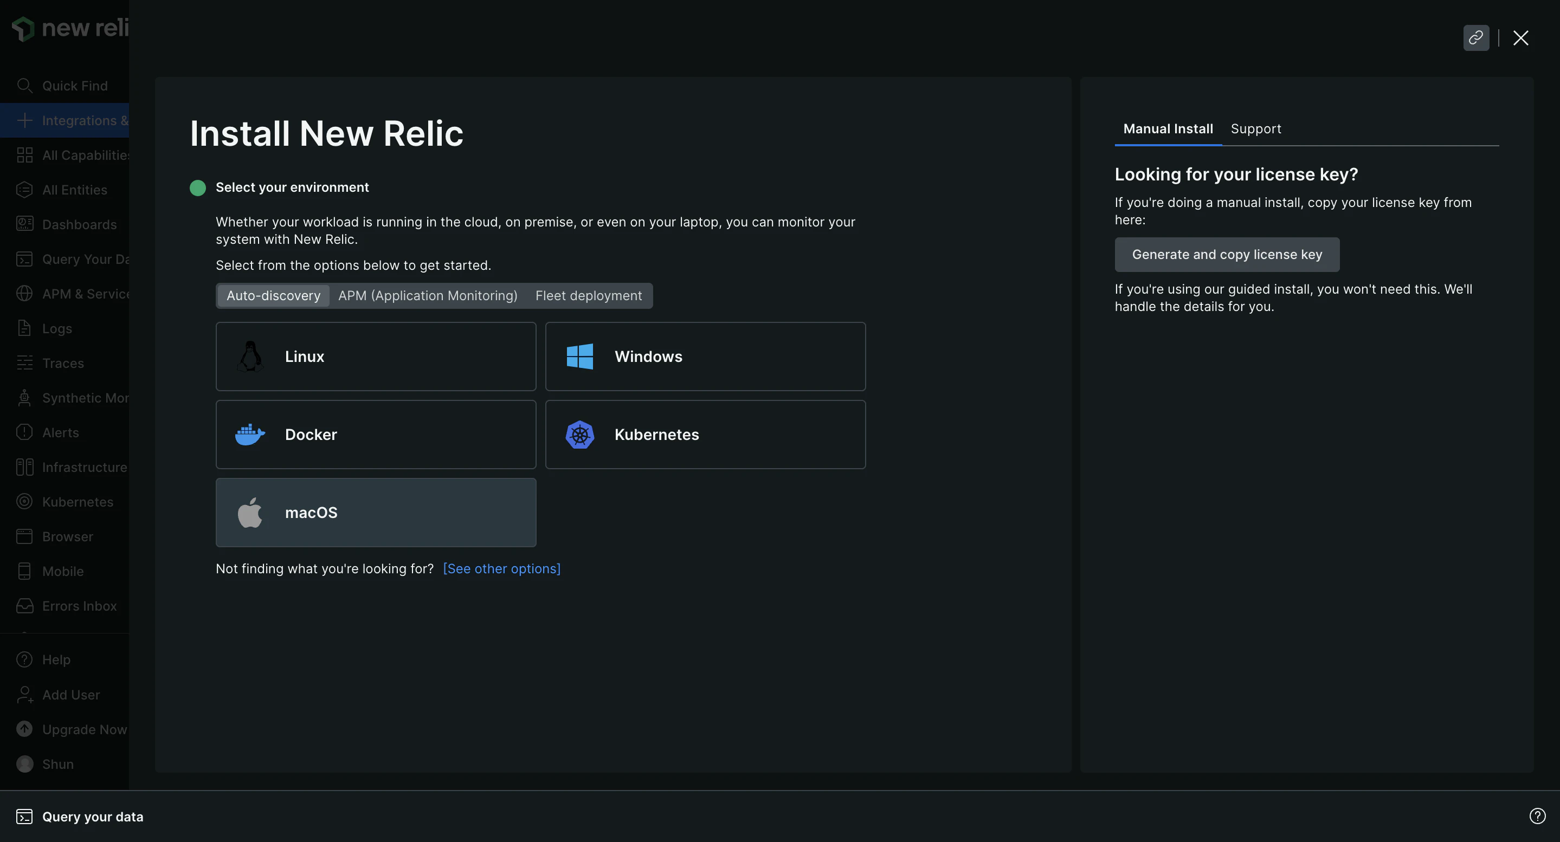Choose the Windows environment card
This screenshot has width=1560, height=842.
(x=705, y=356)
